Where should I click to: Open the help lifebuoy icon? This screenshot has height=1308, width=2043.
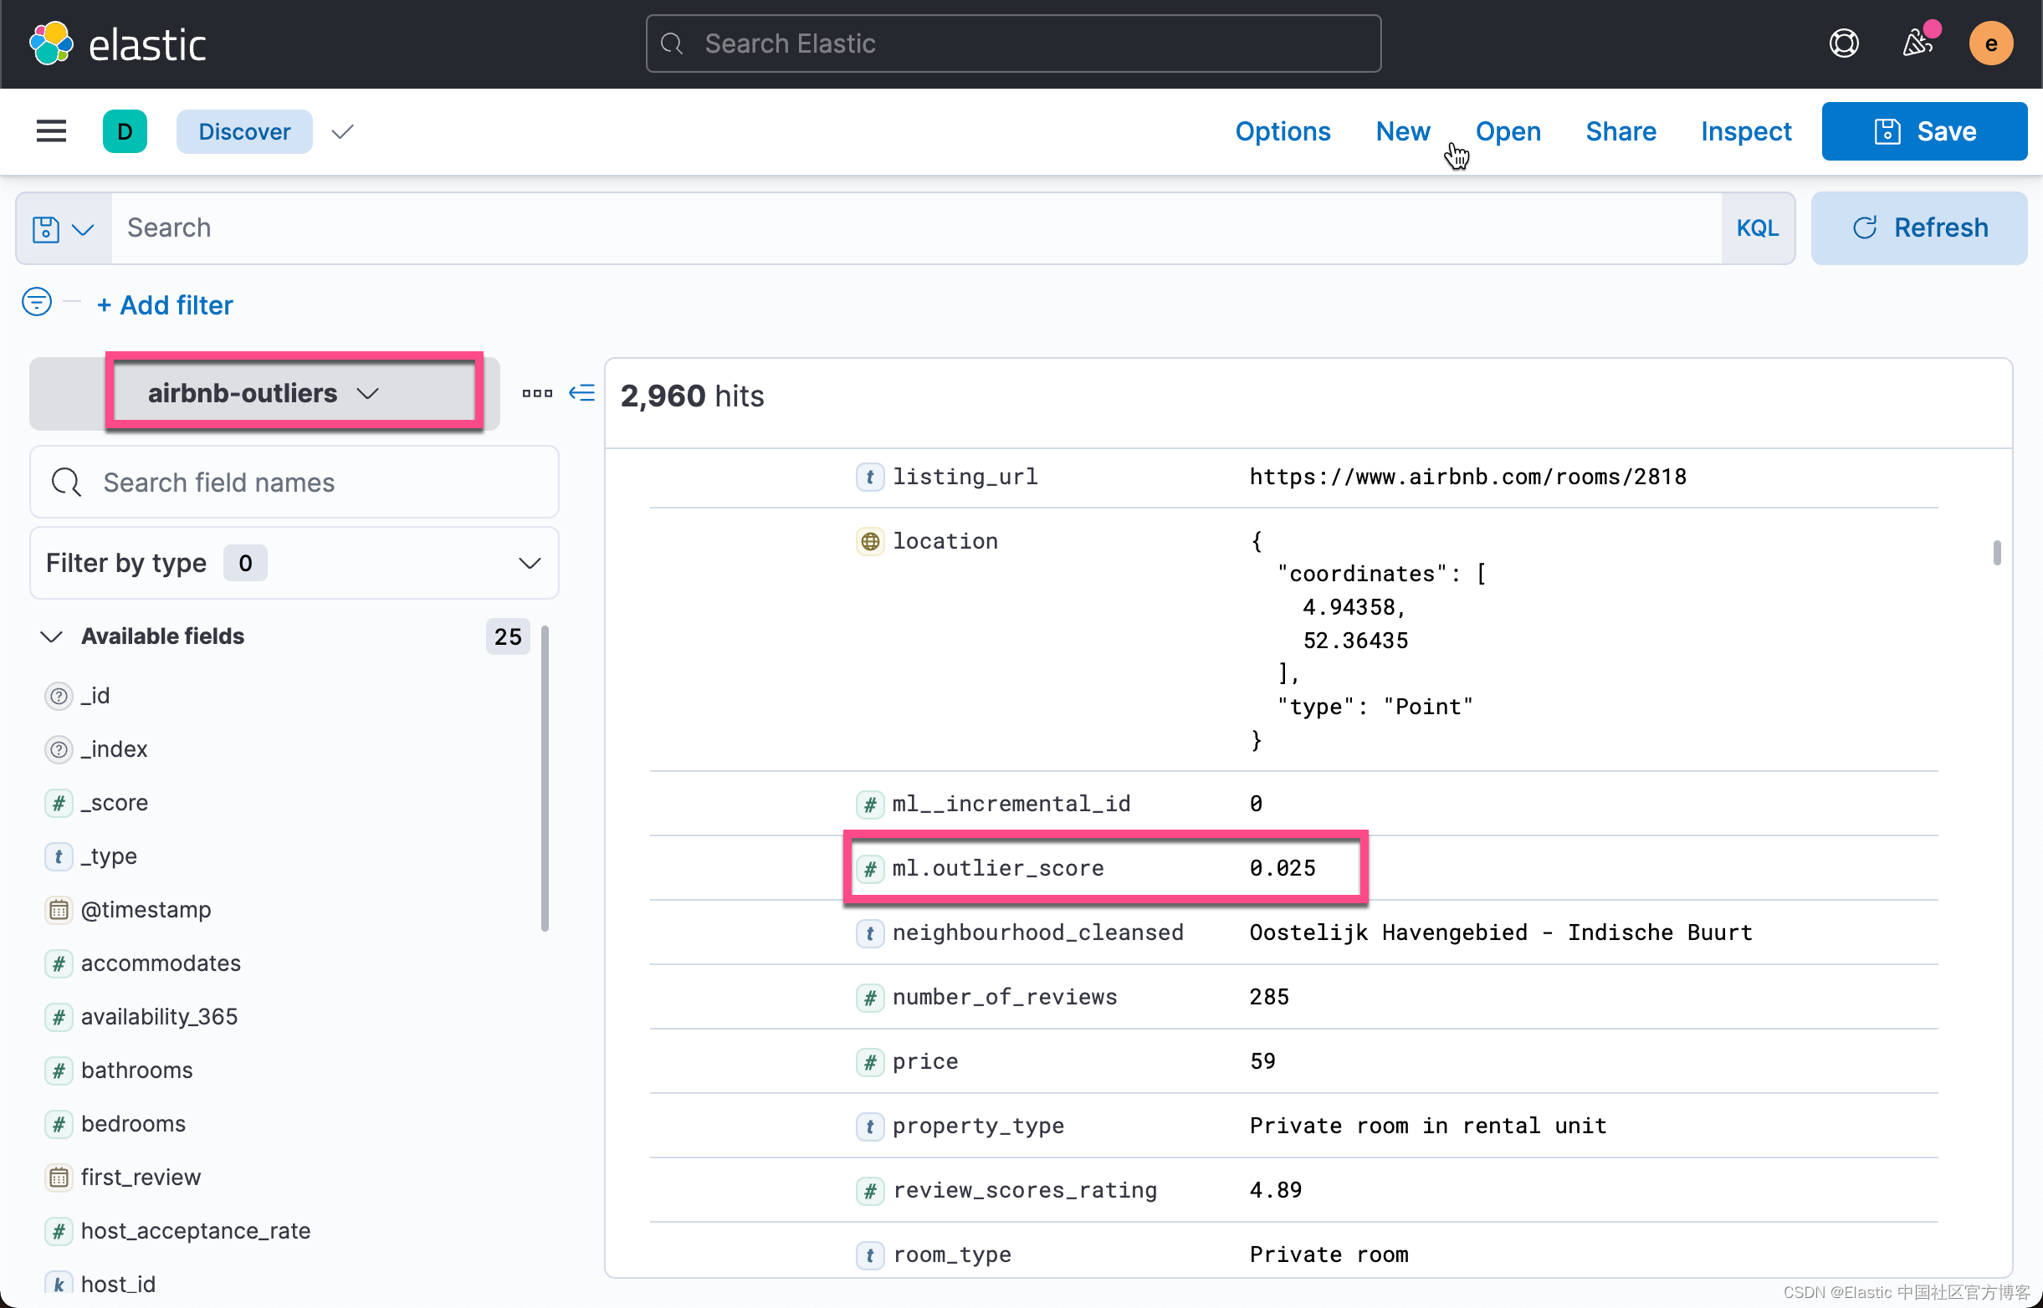[1843, 43]
